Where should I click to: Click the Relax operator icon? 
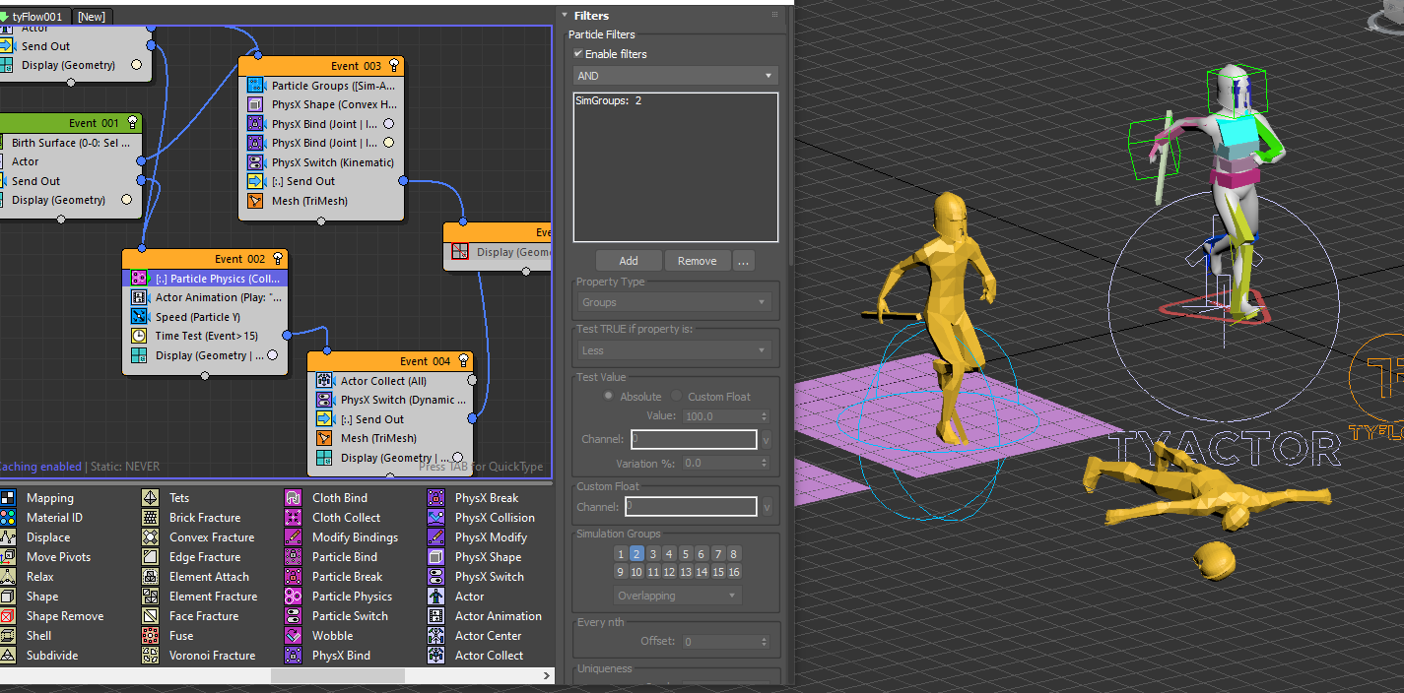tap(8, 577)
